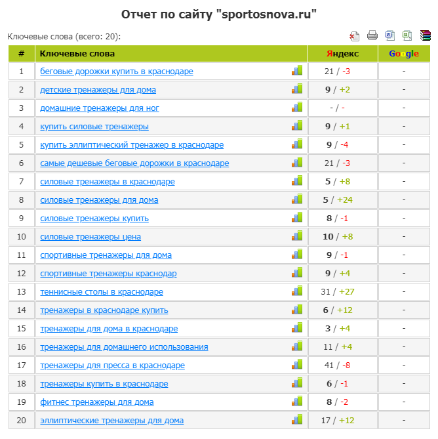Click "спортивные тренажеры краснодар" keyword link
This screenshot has height=439, width=438.
[x=108, y=274]
